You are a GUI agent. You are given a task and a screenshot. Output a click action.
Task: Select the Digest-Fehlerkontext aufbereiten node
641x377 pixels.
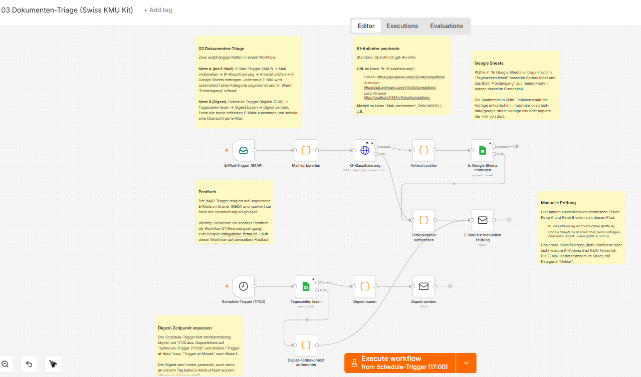click(306, 345)
